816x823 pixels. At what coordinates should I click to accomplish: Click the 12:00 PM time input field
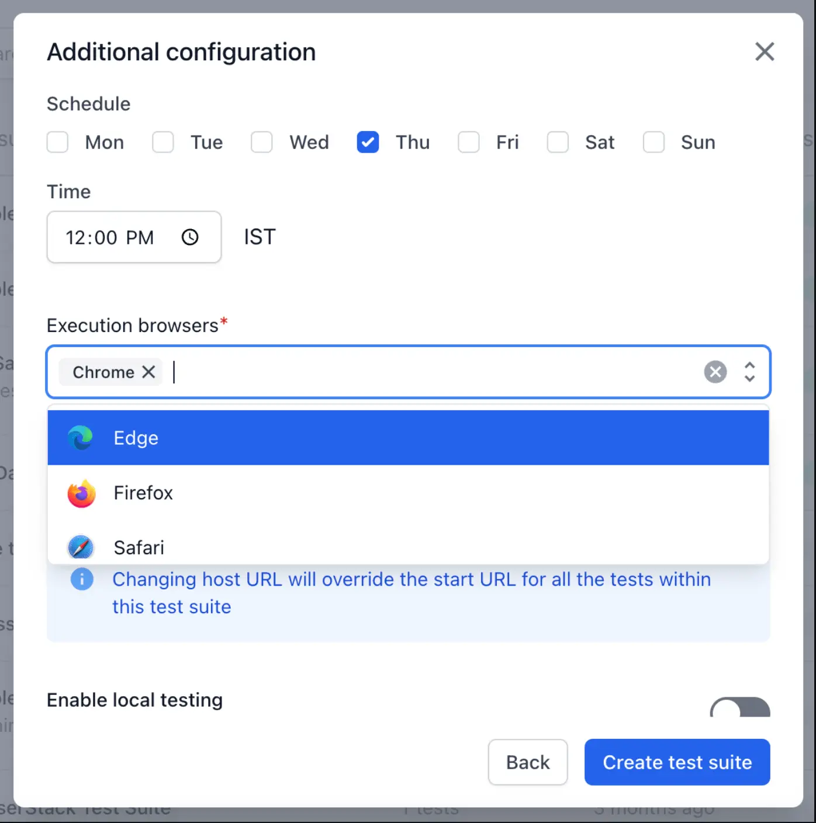pos(134,237)
